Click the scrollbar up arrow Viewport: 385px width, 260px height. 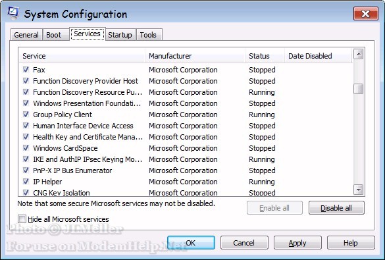[x=359, y=54]
